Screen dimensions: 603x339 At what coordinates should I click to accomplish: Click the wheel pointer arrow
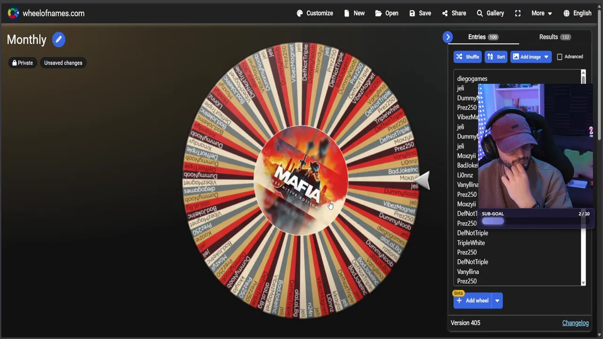[423, 180]
